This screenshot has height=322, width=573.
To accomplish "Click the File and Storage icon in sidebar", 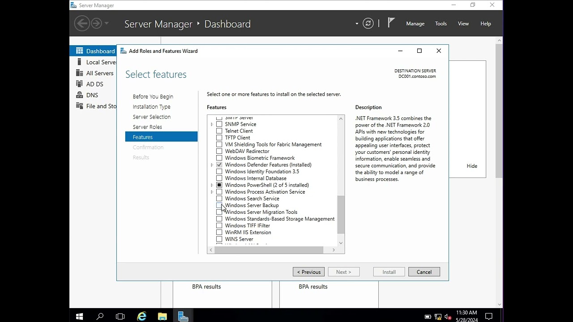I will coord(80,106).
